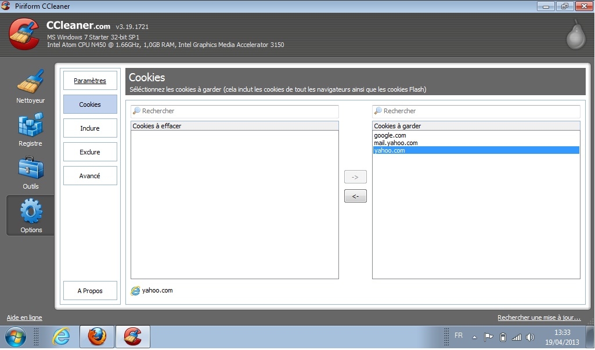Click the left arrow move-to-erase button
The height and width of the screenshot is (350, 595).
point(355,196)
